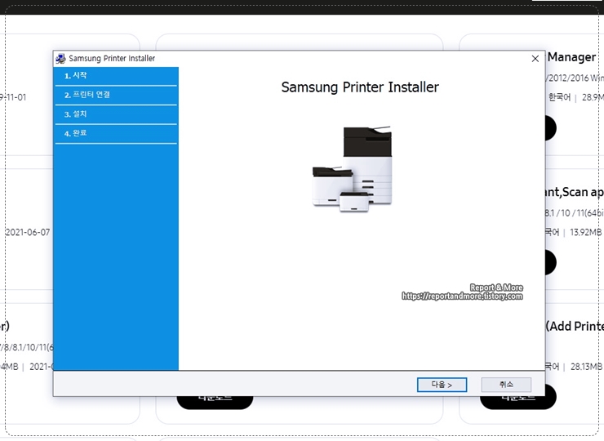Viewport: 604px width, 441px height.
Task: Click the printers illustration image
Action: coord(352,169)
